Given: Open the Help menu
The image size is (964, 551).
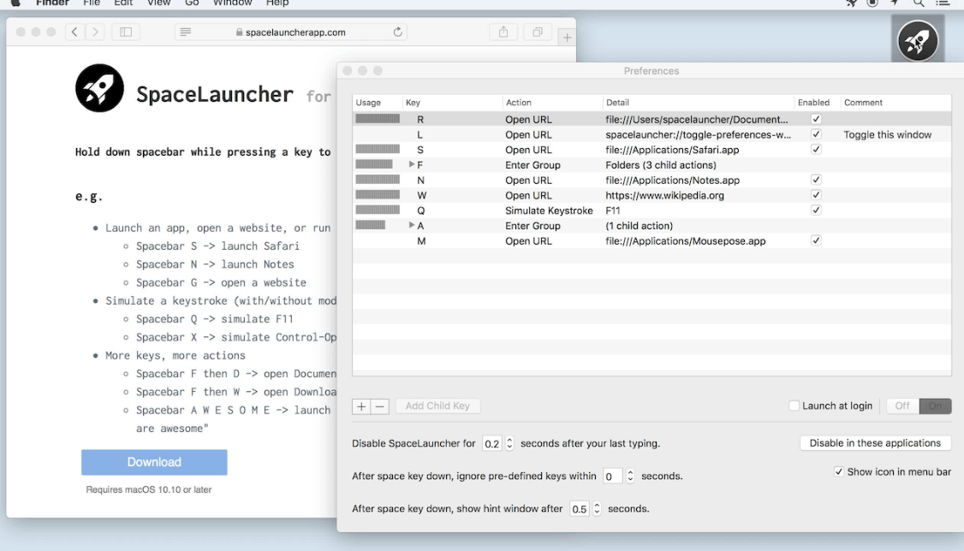Looking at the screenshot, I should (277, 3).
